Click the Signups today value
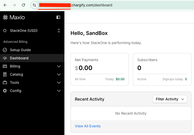194x135 pixels. pyautogui.click(x=186, y=79)
